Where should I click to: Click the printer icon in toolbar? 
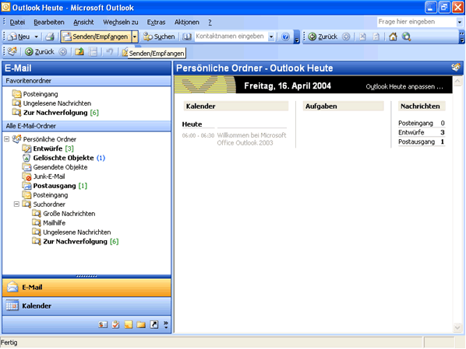point(50,37)
